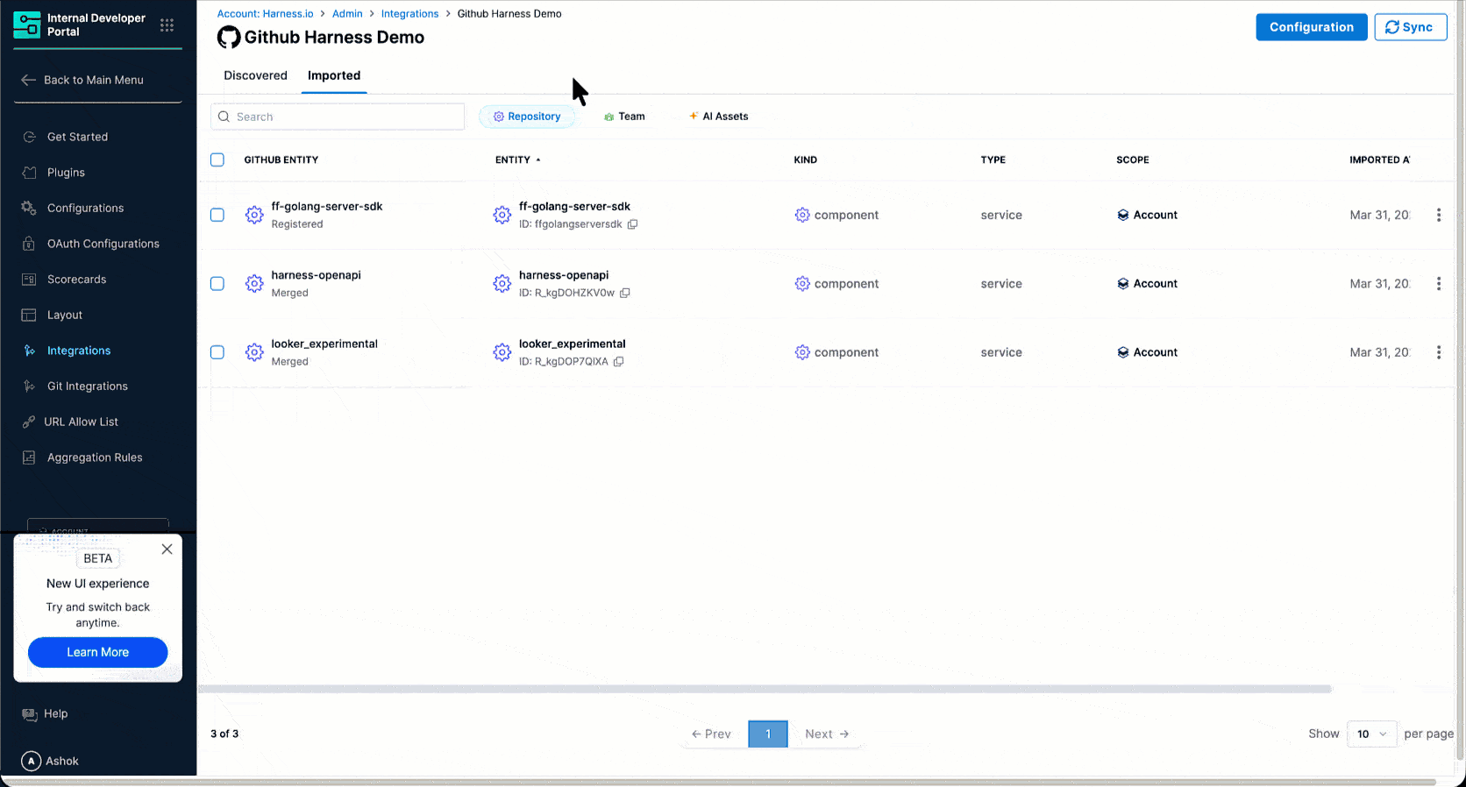The height and width of the screenshot is (787, 1466).
Task: Copy the ffgolangserversdk entity ID
Action: click(x=632, y=224)
